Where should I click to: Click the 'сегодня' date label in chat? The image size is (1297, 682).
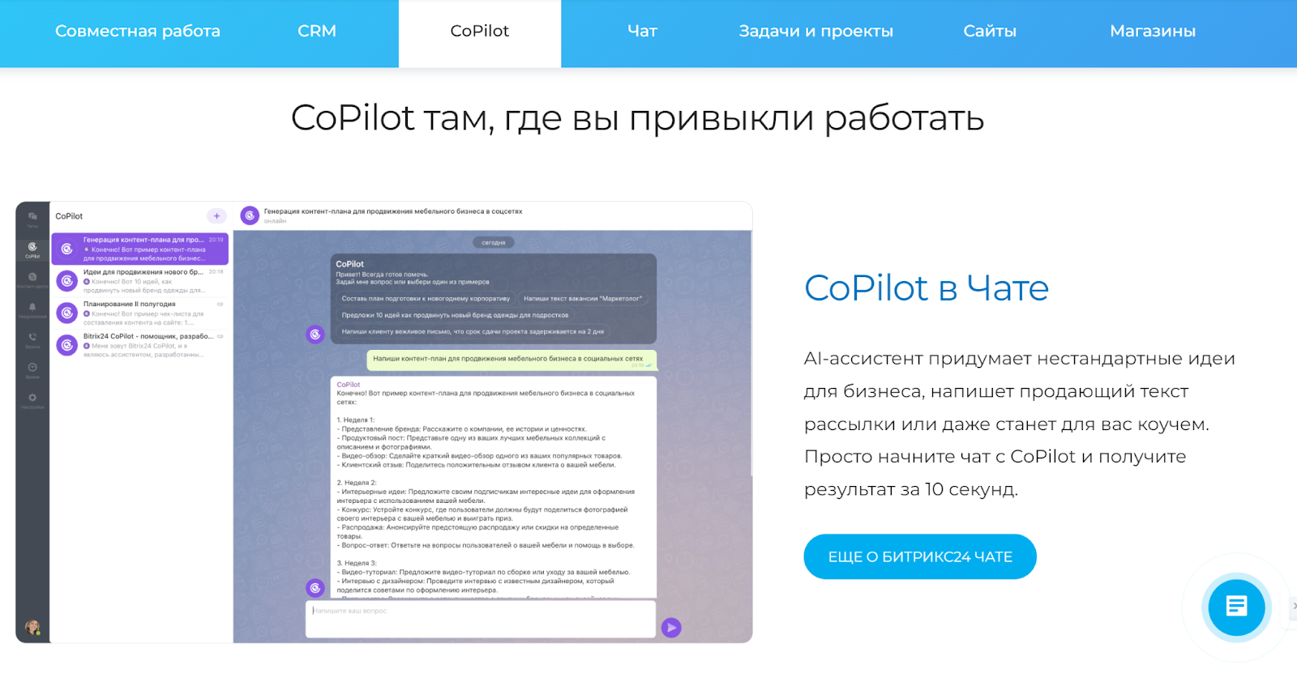pos(493,242)
